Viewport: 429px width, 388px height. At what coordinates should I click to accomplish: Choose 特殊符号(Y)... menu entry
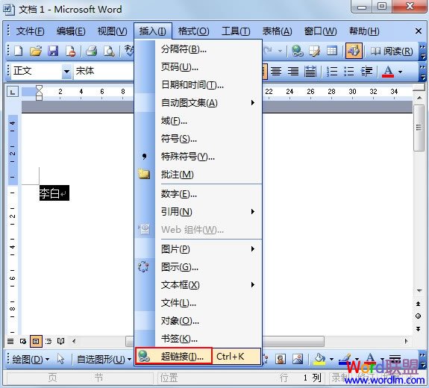point(198,157)
